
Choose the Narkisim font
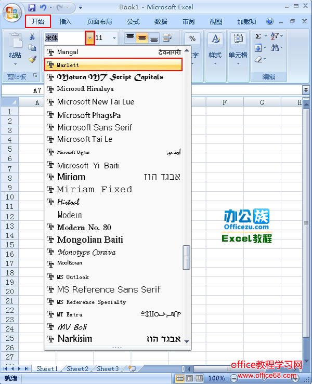point(113,339)
